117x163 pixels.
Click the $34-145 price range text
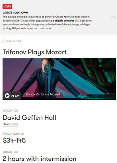(14, 140)
